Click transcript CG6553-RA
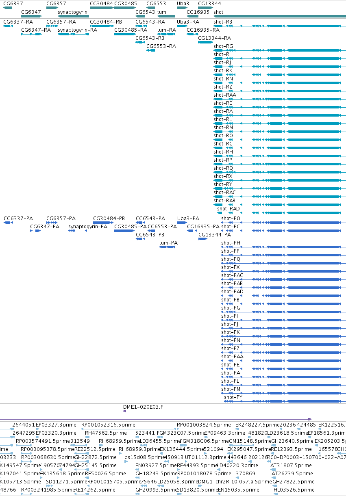Screen dimensions: 346x496 coord(161,46)
